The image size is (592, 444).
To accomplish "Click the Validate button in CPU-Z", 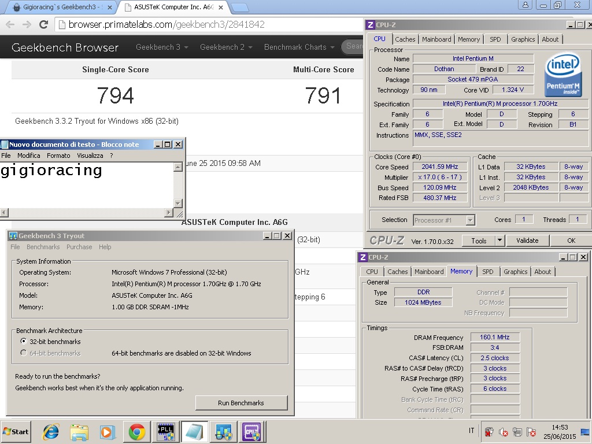I will pyautogui.click(x=527, y=240).
